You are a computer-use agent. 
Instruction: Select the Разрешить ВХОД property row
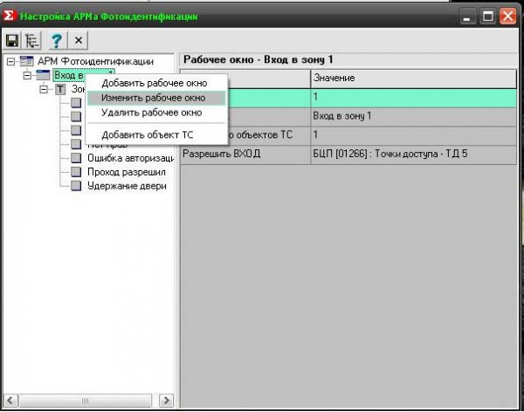point(244,154)
